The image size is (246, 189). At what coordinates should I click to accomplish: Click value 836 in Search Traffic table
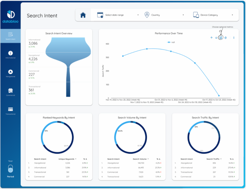pos(214,163)
